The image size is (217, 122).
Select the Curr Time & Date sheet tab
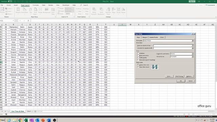(x=18, y=111)
